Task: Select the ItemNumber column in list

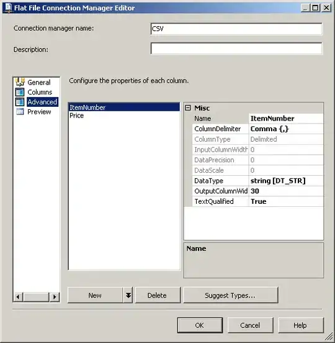Action: pos(124,107)
